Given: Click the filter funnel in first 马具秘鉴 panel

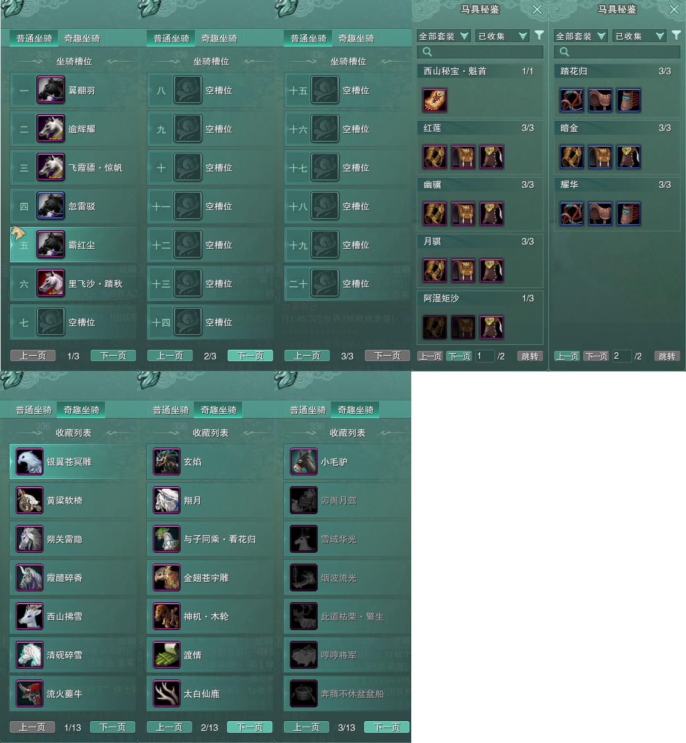Looking at the screenshot, I should coord(539,36).
